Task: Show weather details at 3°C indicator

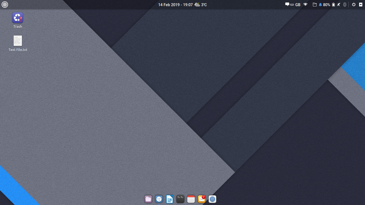Action: point(201,5)
